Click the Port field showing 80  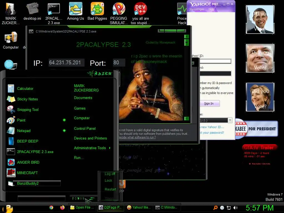(119, 62)
